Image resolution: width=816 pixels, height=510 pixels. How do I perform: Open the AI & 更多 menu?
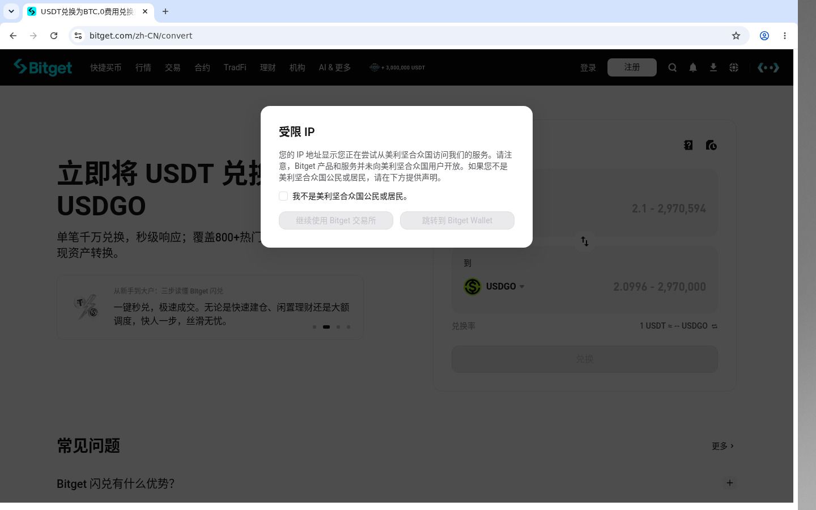pos(335,67)
